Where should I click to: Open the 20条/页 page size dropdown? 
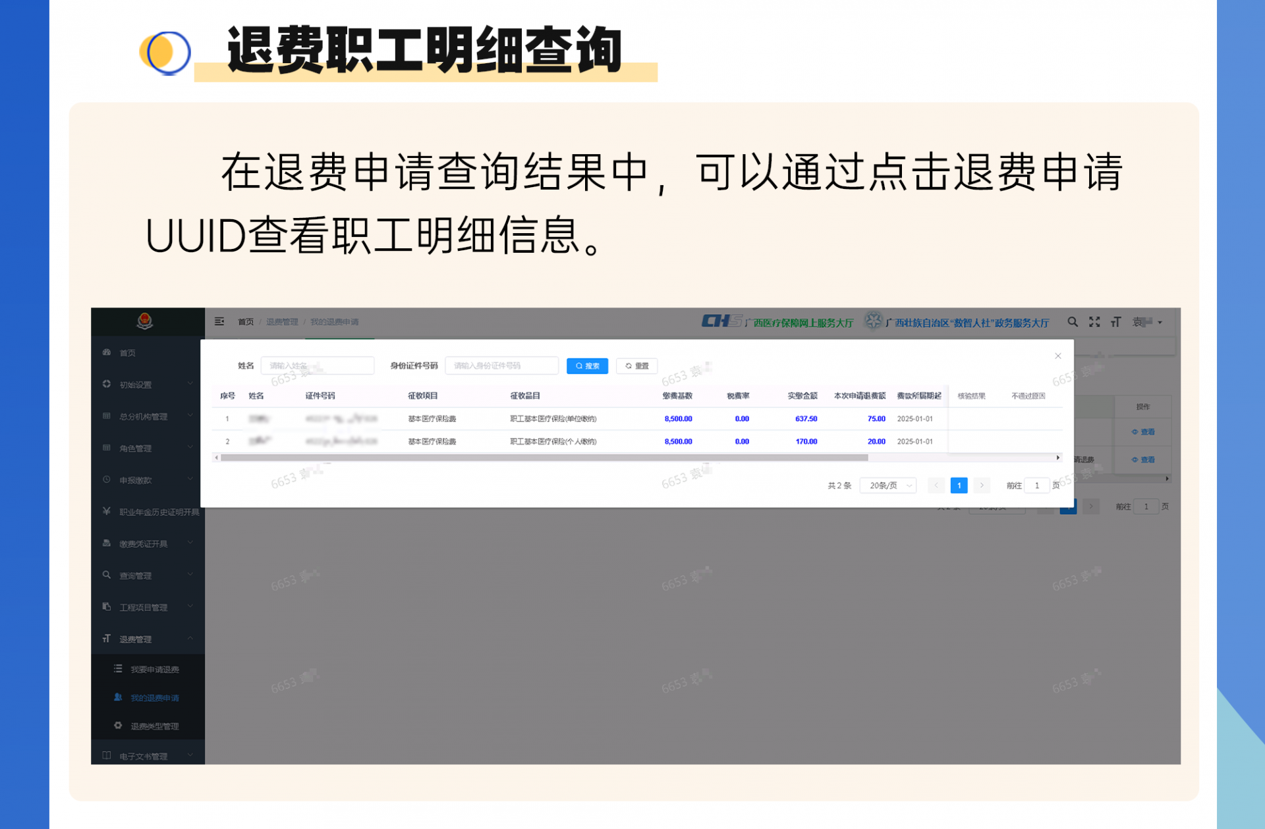point(887,485)
